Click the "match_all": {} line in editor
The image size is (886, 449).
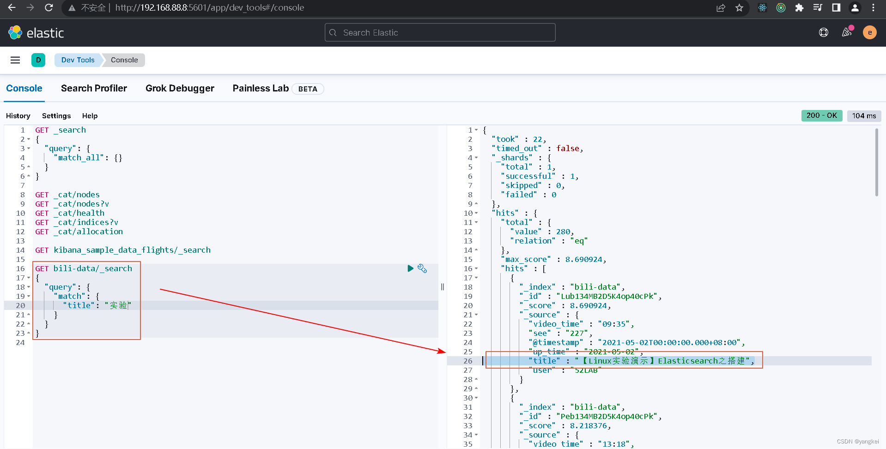coord(88,158)
